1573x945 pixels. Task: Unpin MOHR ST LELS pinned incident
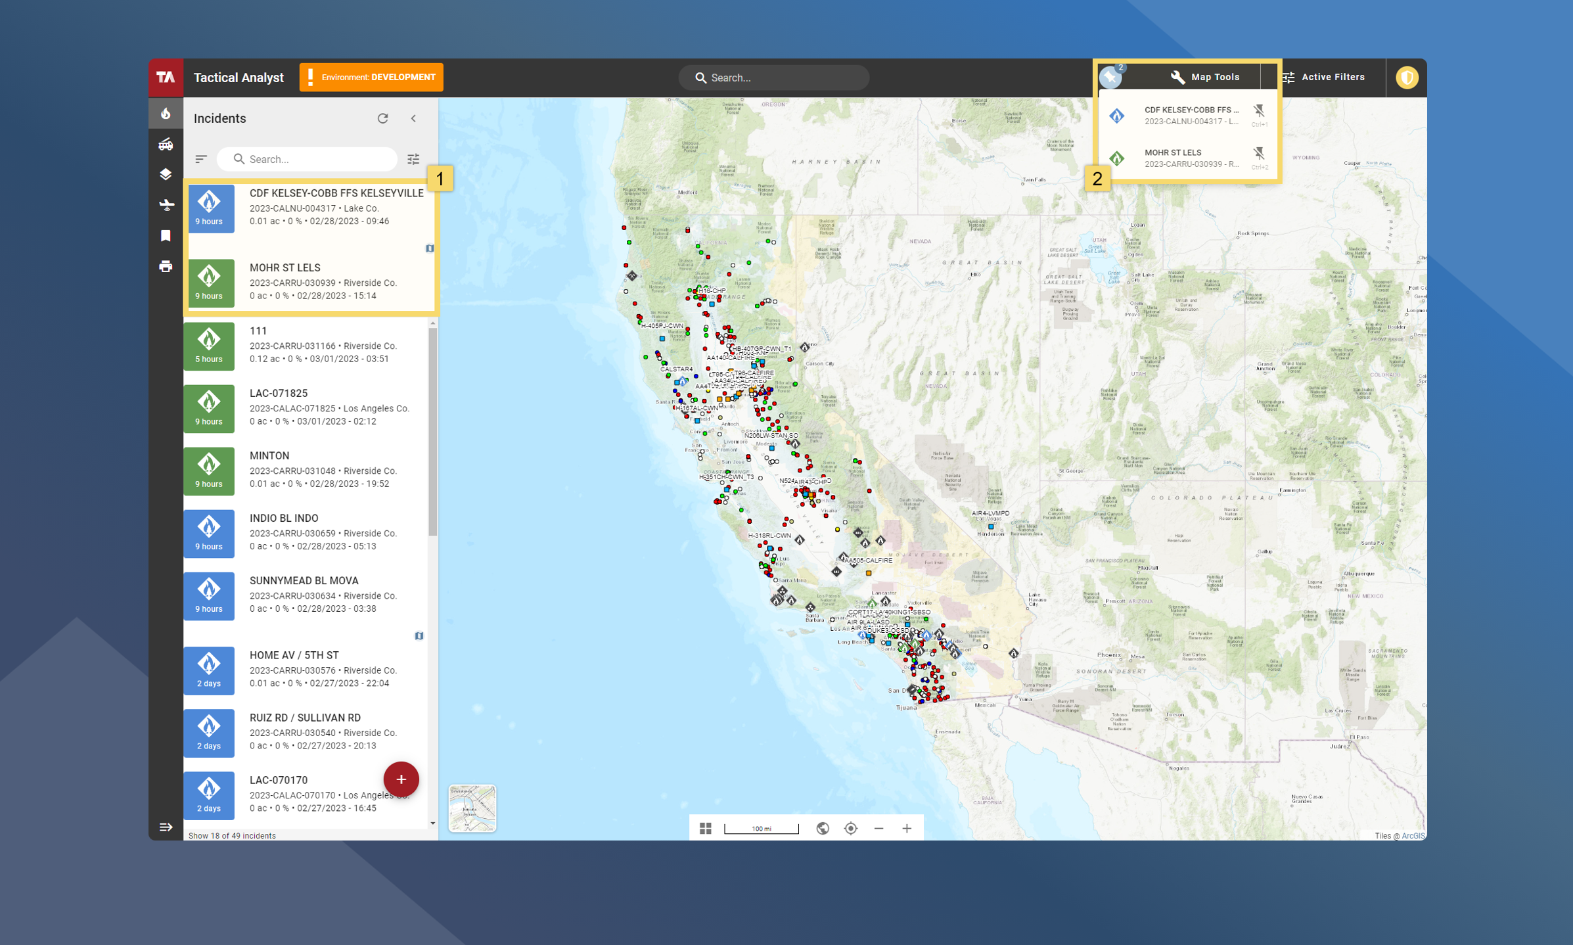tap(1258, 153)
